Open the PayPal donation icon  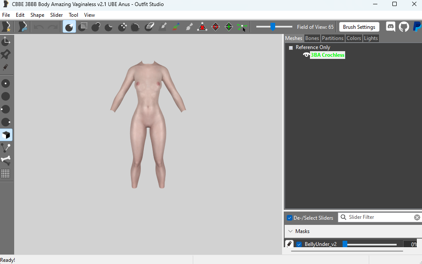click(417, 27)
